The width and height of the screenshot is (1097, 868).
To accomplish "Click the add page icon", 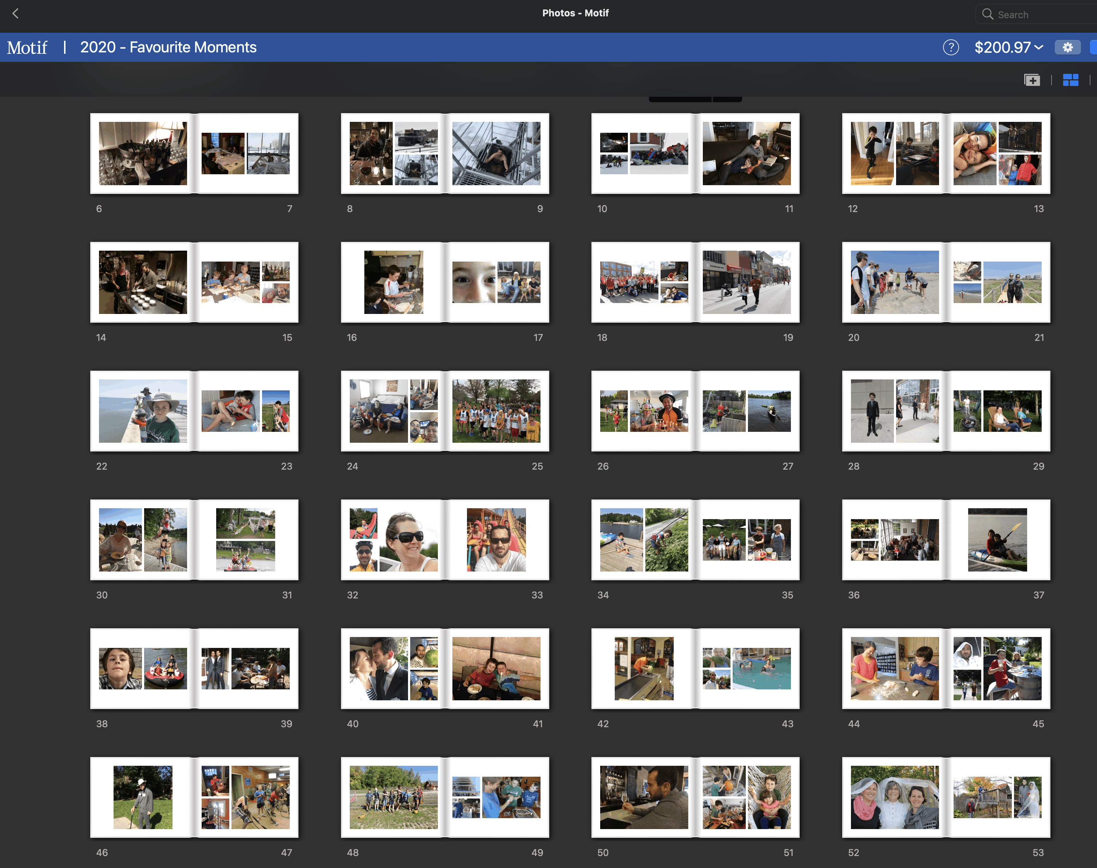I will point(1032,80).
